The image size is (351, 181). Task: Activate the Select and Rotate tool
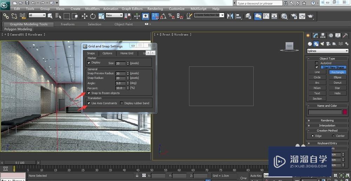point(93,16)
